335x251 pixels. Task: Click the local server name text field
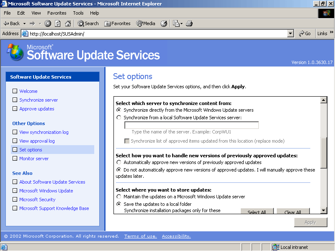point(191,125)
